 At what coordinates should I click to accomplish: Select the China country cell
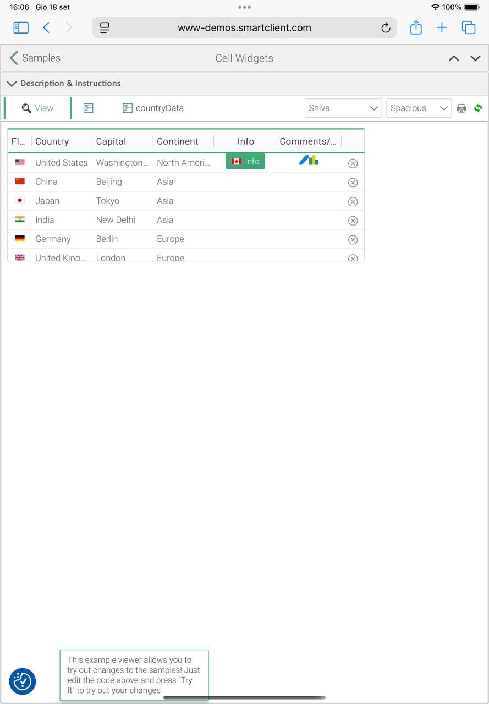(x=62, y=182)
